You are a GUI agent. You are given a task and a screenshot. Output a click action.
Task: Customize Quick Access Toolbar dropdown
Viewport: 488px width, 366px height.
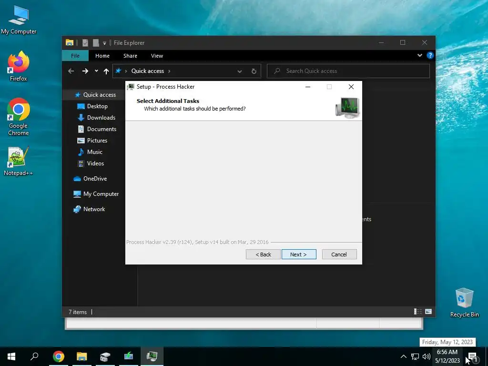click(104, 43)
